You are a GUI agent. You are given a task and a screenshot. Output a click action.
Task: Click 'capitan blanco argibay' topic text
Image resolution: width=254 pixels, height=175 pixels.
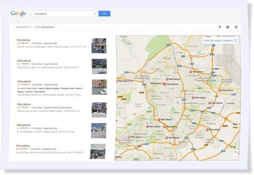tap(49, 88)
